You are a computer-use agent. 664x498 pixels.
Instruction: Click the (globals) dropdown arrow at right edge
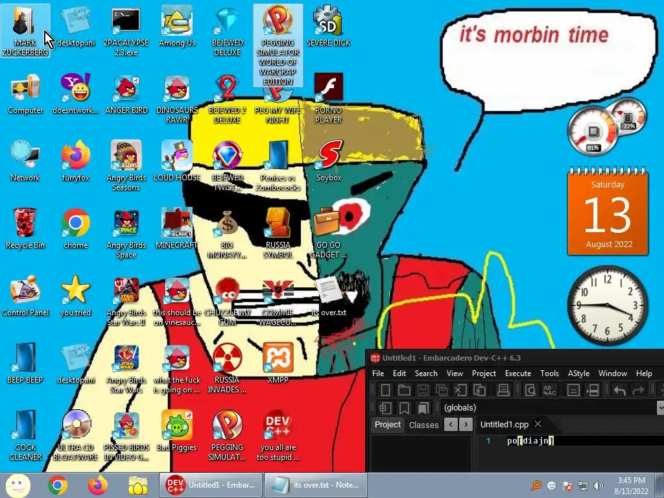(x=660, y=408)
